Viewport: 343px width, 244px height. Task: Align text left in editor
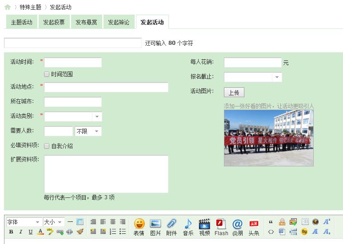pyautogui.click(x=103, y=222)
